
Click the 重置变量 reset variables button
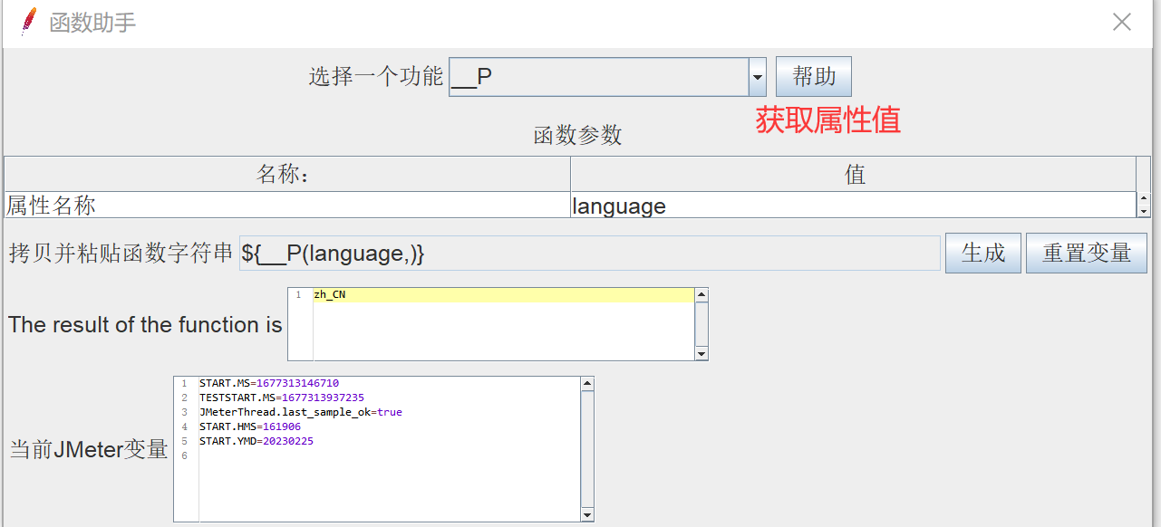click(1087, 253)
